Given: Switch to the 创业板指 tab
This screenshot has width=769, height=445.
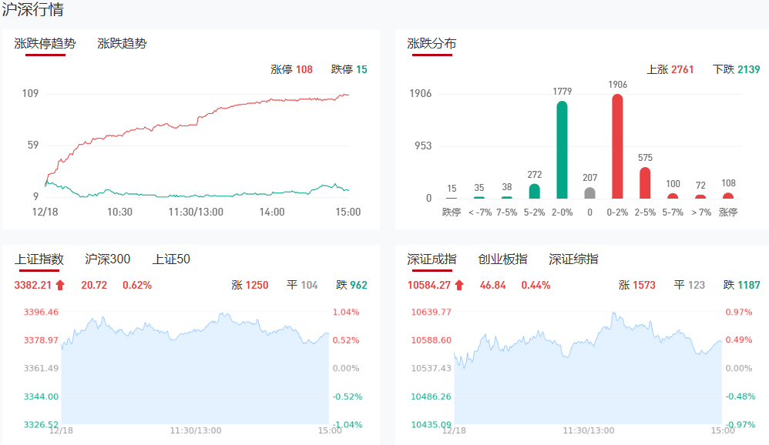Looking at the screenshot, I should pos(502,259).
